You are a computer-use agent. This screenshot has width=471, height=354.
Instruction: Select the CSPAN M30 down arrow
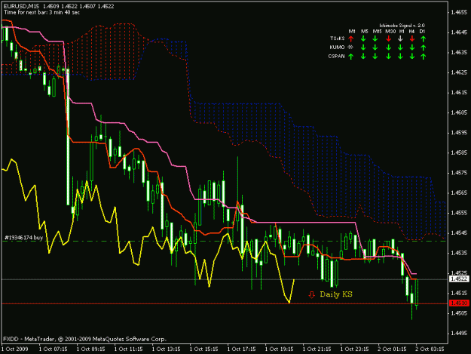389,57
